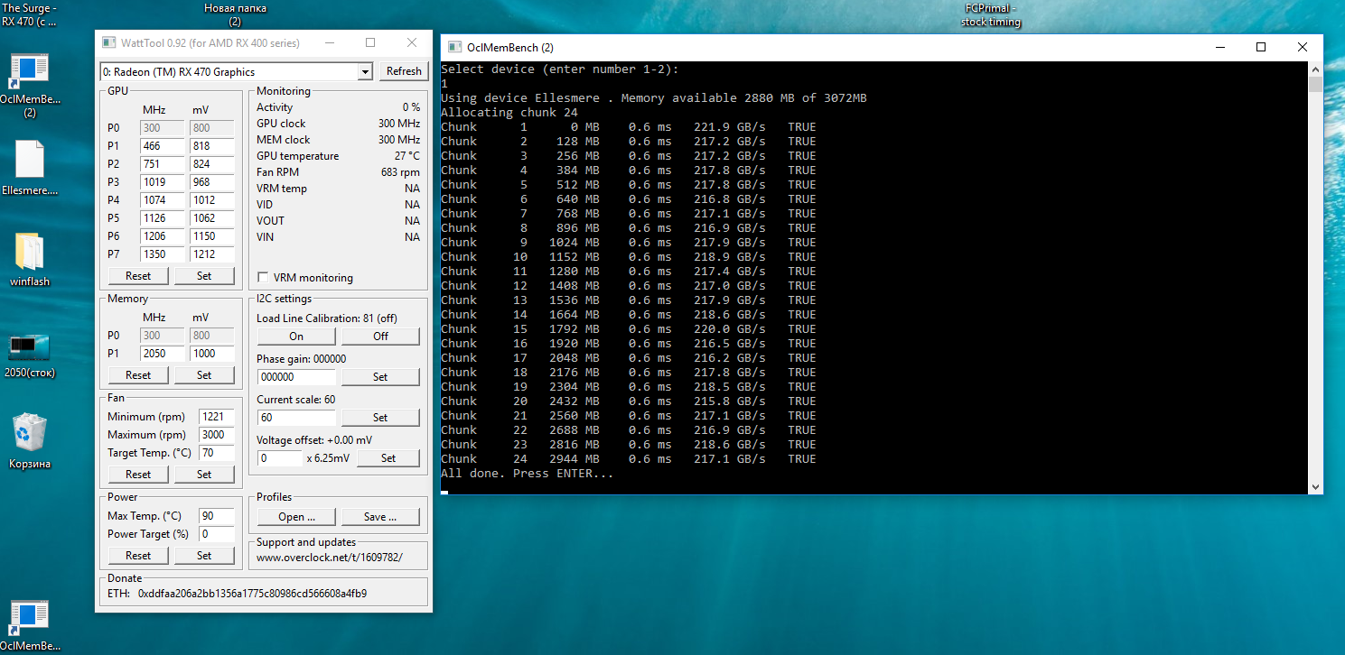The width and height of the screenshot is (1345, 655).
Task: Click Set in the GPU group
Action: (x=204, y=276)
